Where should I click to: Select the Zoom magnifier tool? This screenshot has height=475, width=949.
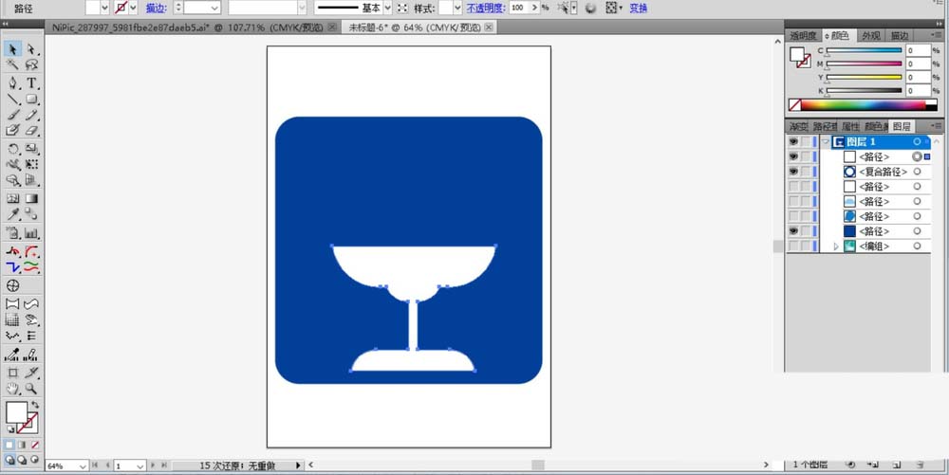(31, 389)
